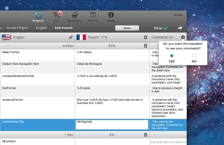Click the 'Comments On' label
The image size is (224, 145).
coord(162,37)
